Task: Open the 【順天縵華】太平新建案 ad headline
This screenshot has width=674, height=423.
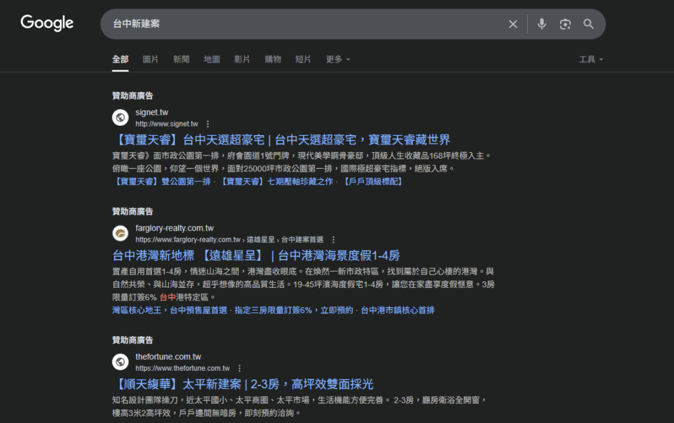Action: (x=243, y=384)
